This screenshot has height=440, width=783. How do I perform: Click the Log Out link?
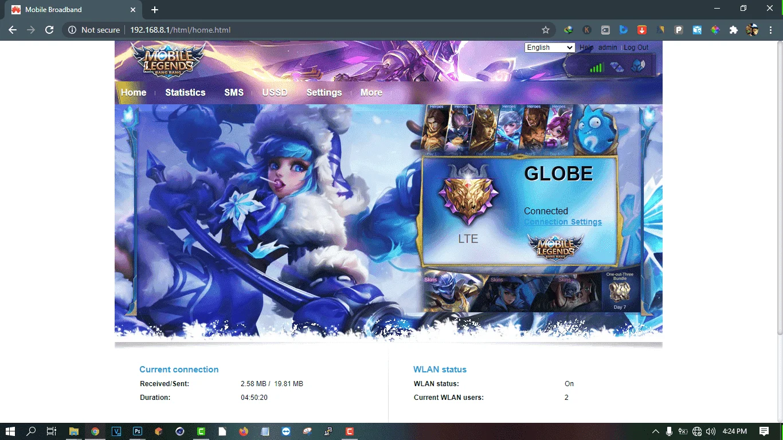point(636,48)
